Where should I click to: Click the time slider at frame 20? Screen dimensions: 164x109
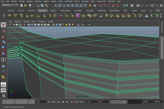pyautogui.click(x=28, y=102)
